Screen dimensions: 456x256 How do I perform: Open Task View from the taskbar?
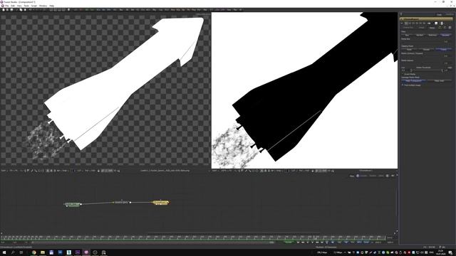click(21, 252)
